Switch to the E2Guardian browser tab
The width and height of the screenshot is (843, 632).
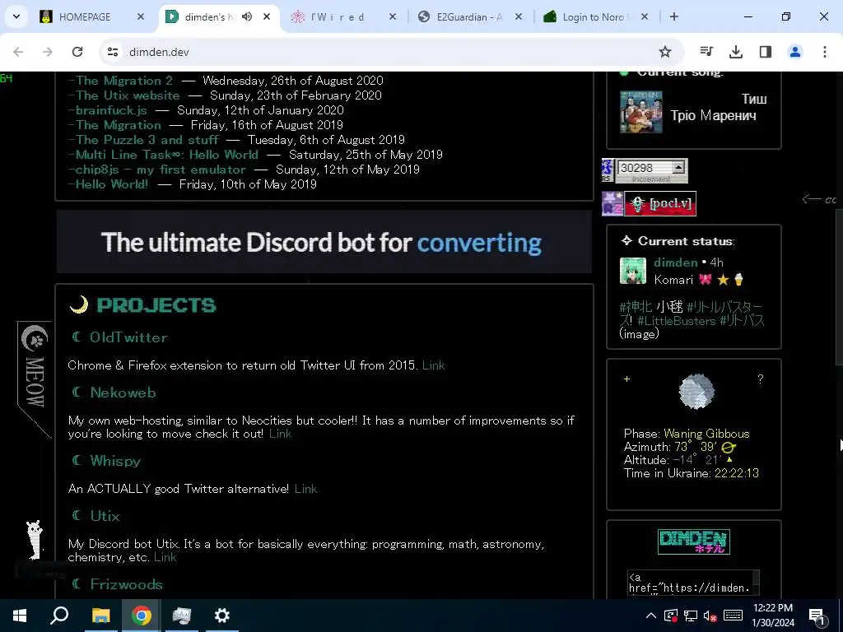tap(469, 16)
